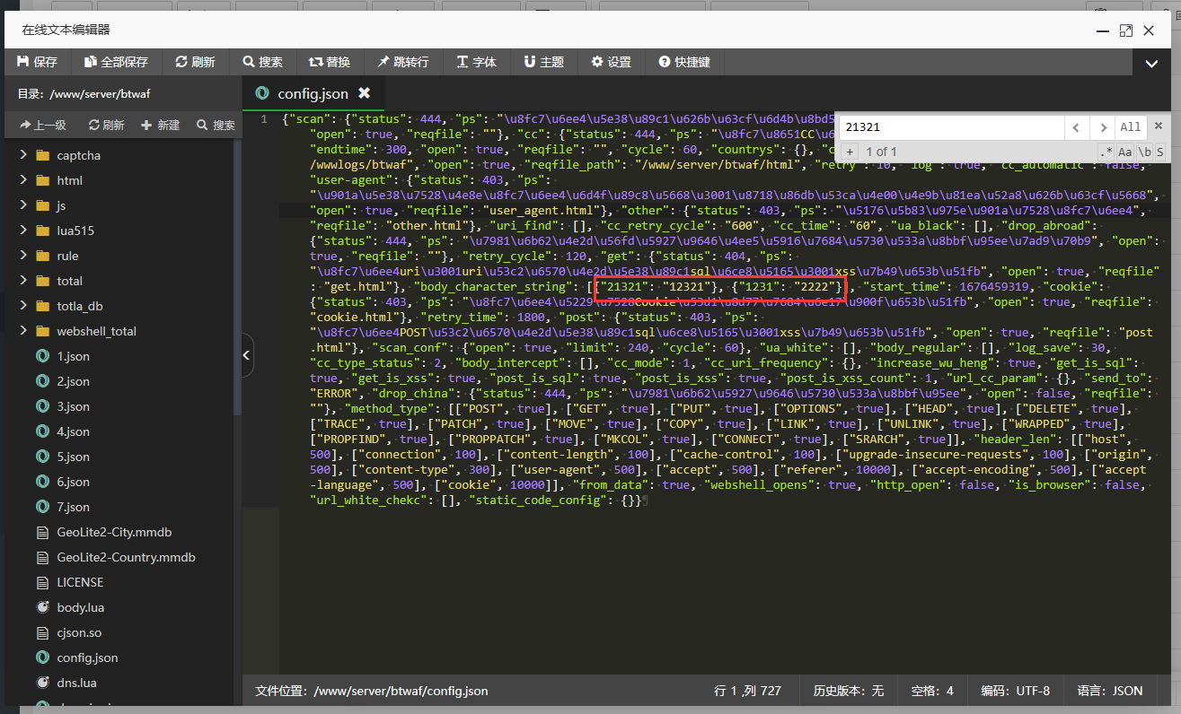Image resolution: width=1181 pixels, height=714 pixels.
Task: Expand the html folder
Action: click(23, 180)
